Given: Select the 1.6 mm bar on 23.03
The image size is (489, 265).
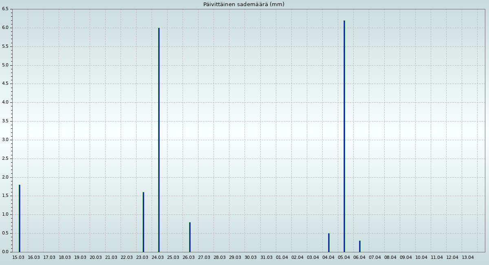Looking at the screenshot, I should click(x=143, y=222).
